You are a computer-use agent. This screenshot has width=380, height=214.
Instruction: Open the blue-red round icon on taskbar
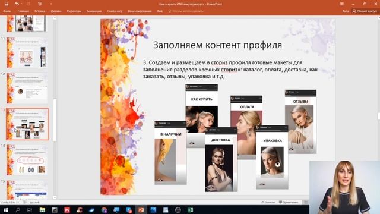(x=129, y=210)
